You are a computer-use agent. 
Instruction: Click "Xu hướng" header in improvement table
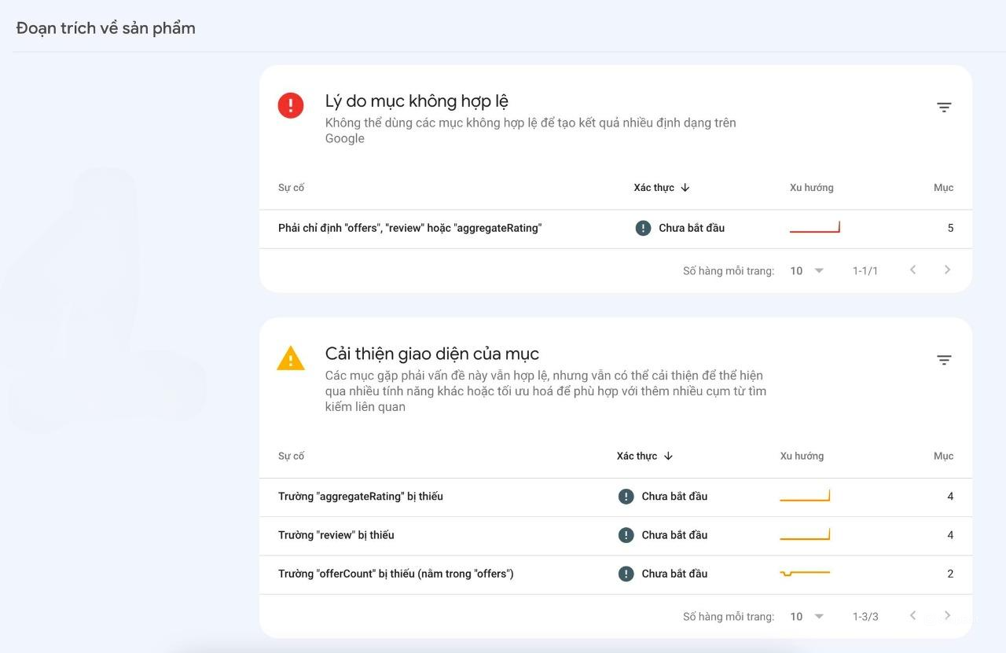click(802, 456)
